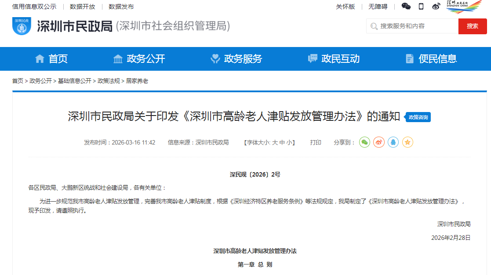The width and height of the screenshot is (491, 275).
Task: Focus the 搜索服务和内容 search field
Action: (412, 26)
